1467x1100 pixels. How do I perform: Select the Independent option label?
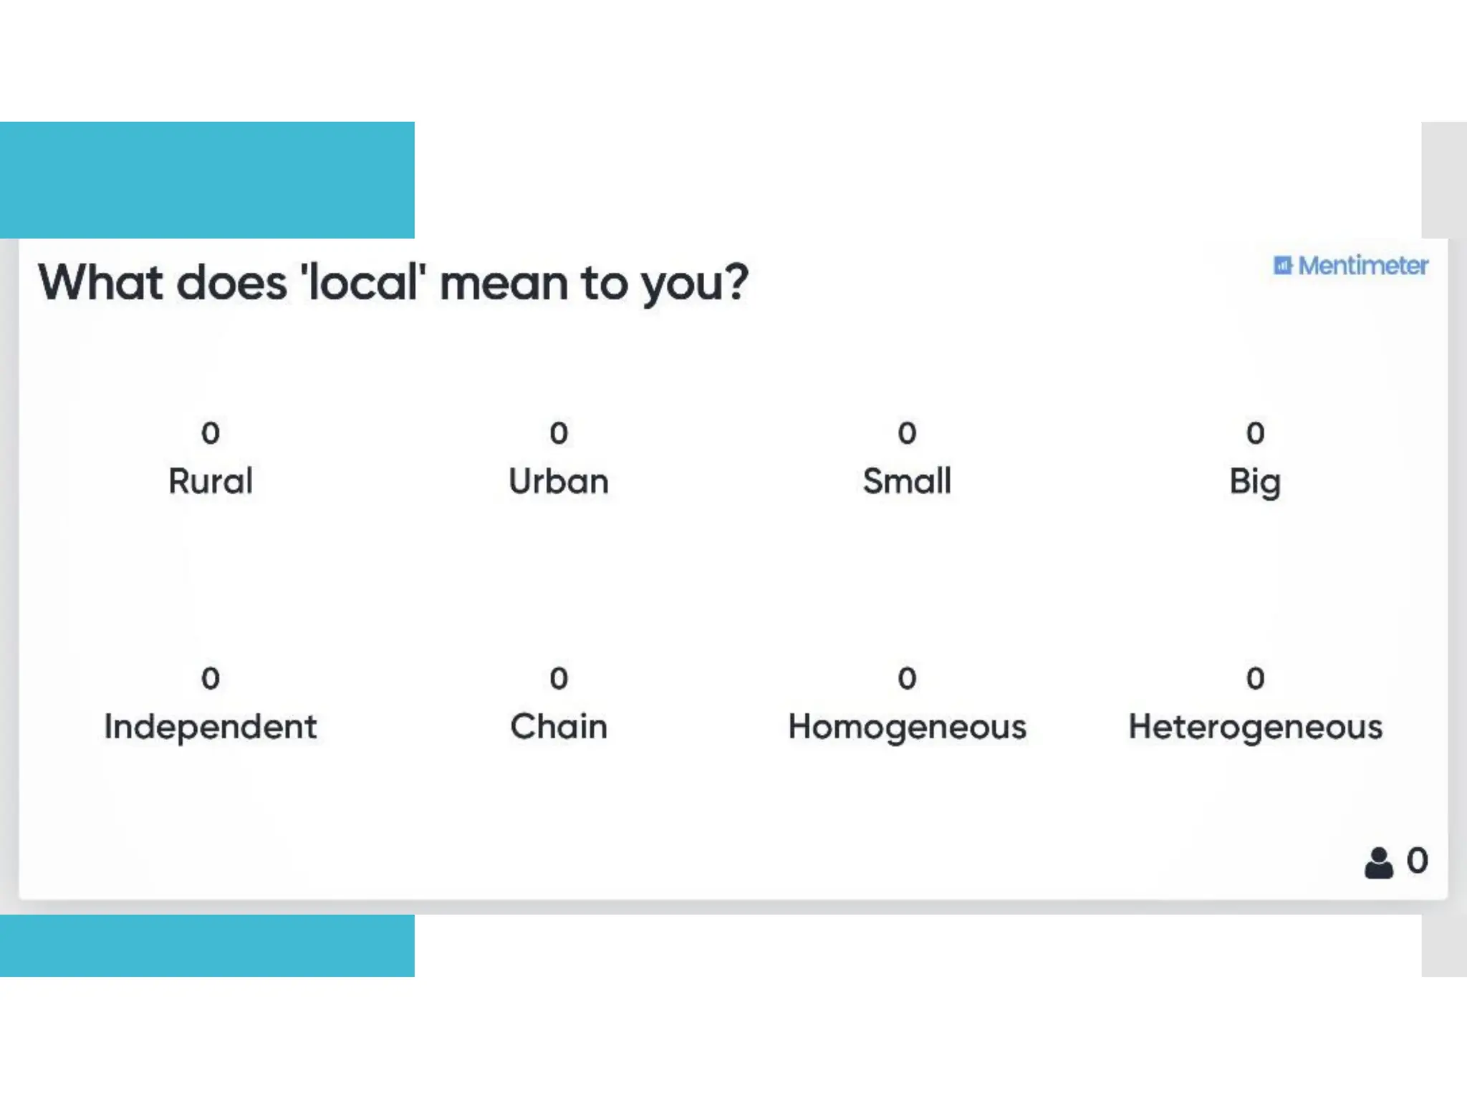(211, 727)
